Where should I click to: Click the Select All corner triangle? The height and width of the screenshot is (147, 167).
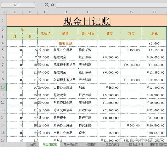tap(4, 12)
